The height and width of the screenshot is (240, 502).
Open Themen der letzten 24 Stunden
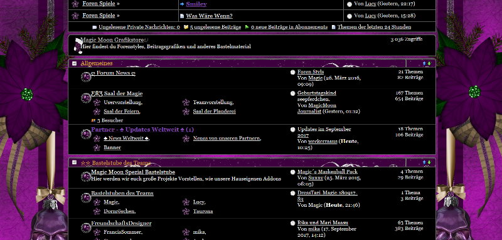point(374,27)
